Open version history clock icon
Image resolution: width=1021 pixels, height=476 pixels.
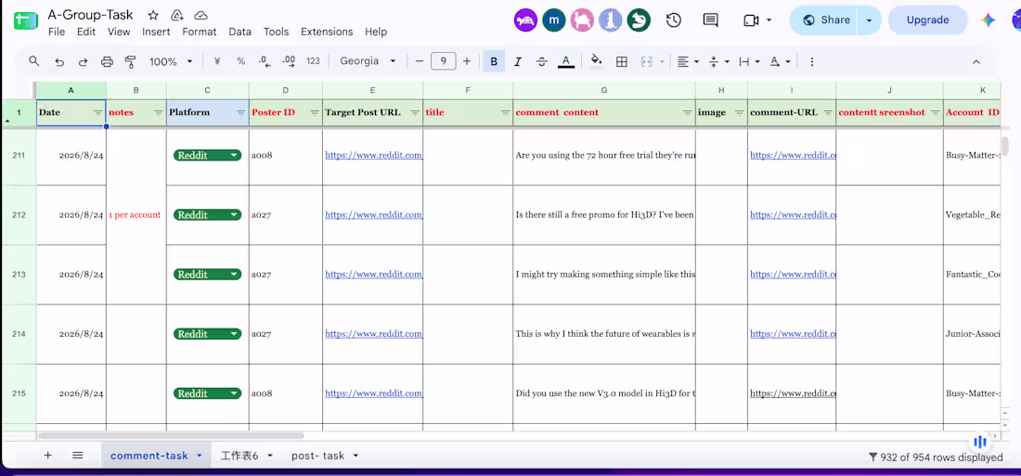pos(673,20)
